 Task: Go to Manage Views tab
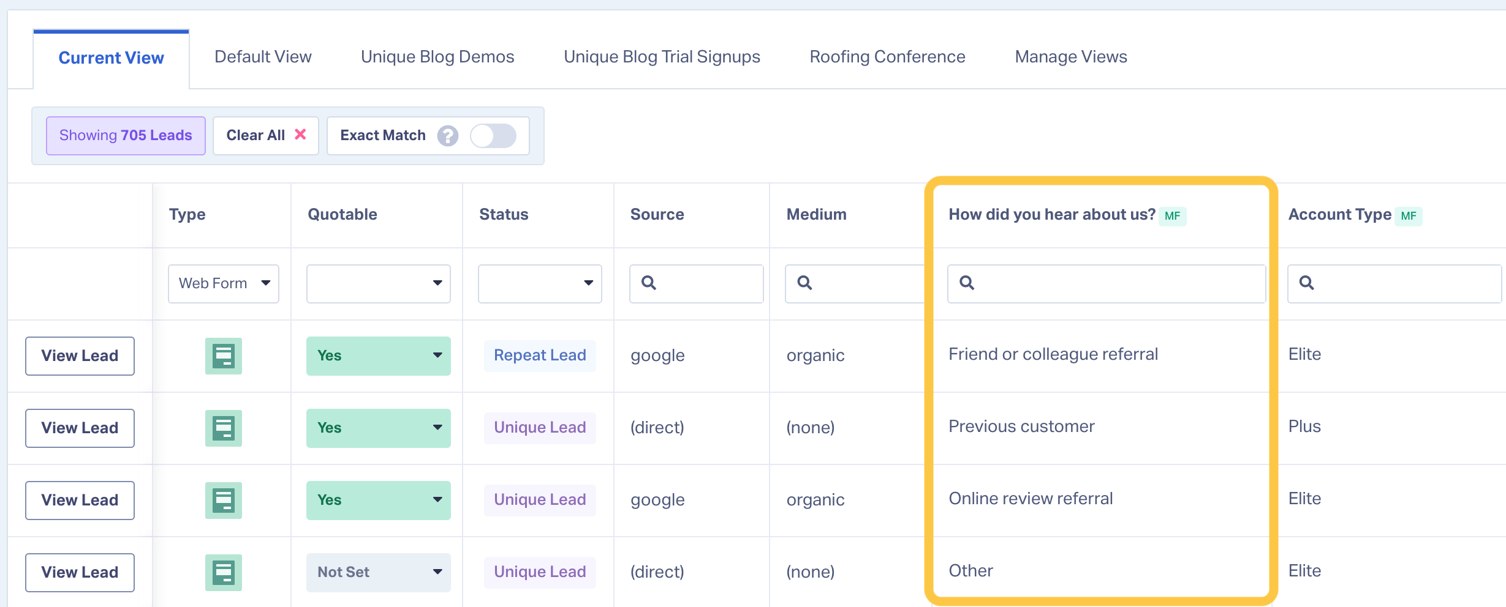pyautogui.click(x=1070, y=57)
